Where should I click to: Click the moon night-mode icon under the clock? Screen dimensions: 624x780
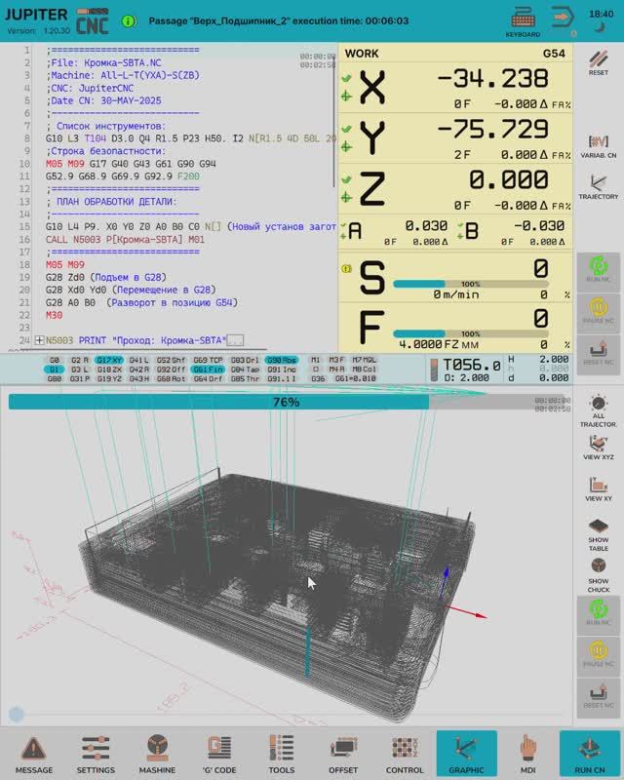pos(601,28)
